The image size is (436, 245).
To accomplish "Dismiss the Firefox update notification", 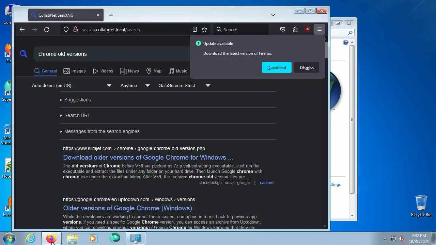I will pyautogui.click(x=307, y=67).
